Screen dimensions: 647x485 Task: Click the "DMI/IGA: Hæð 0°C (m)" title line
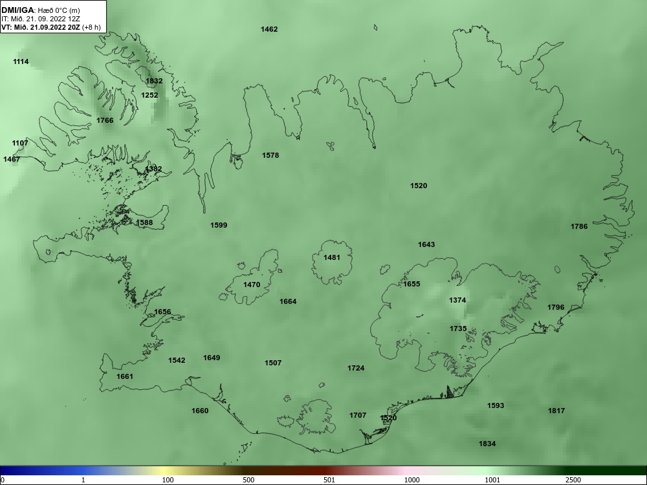click(x=40, y=10)
